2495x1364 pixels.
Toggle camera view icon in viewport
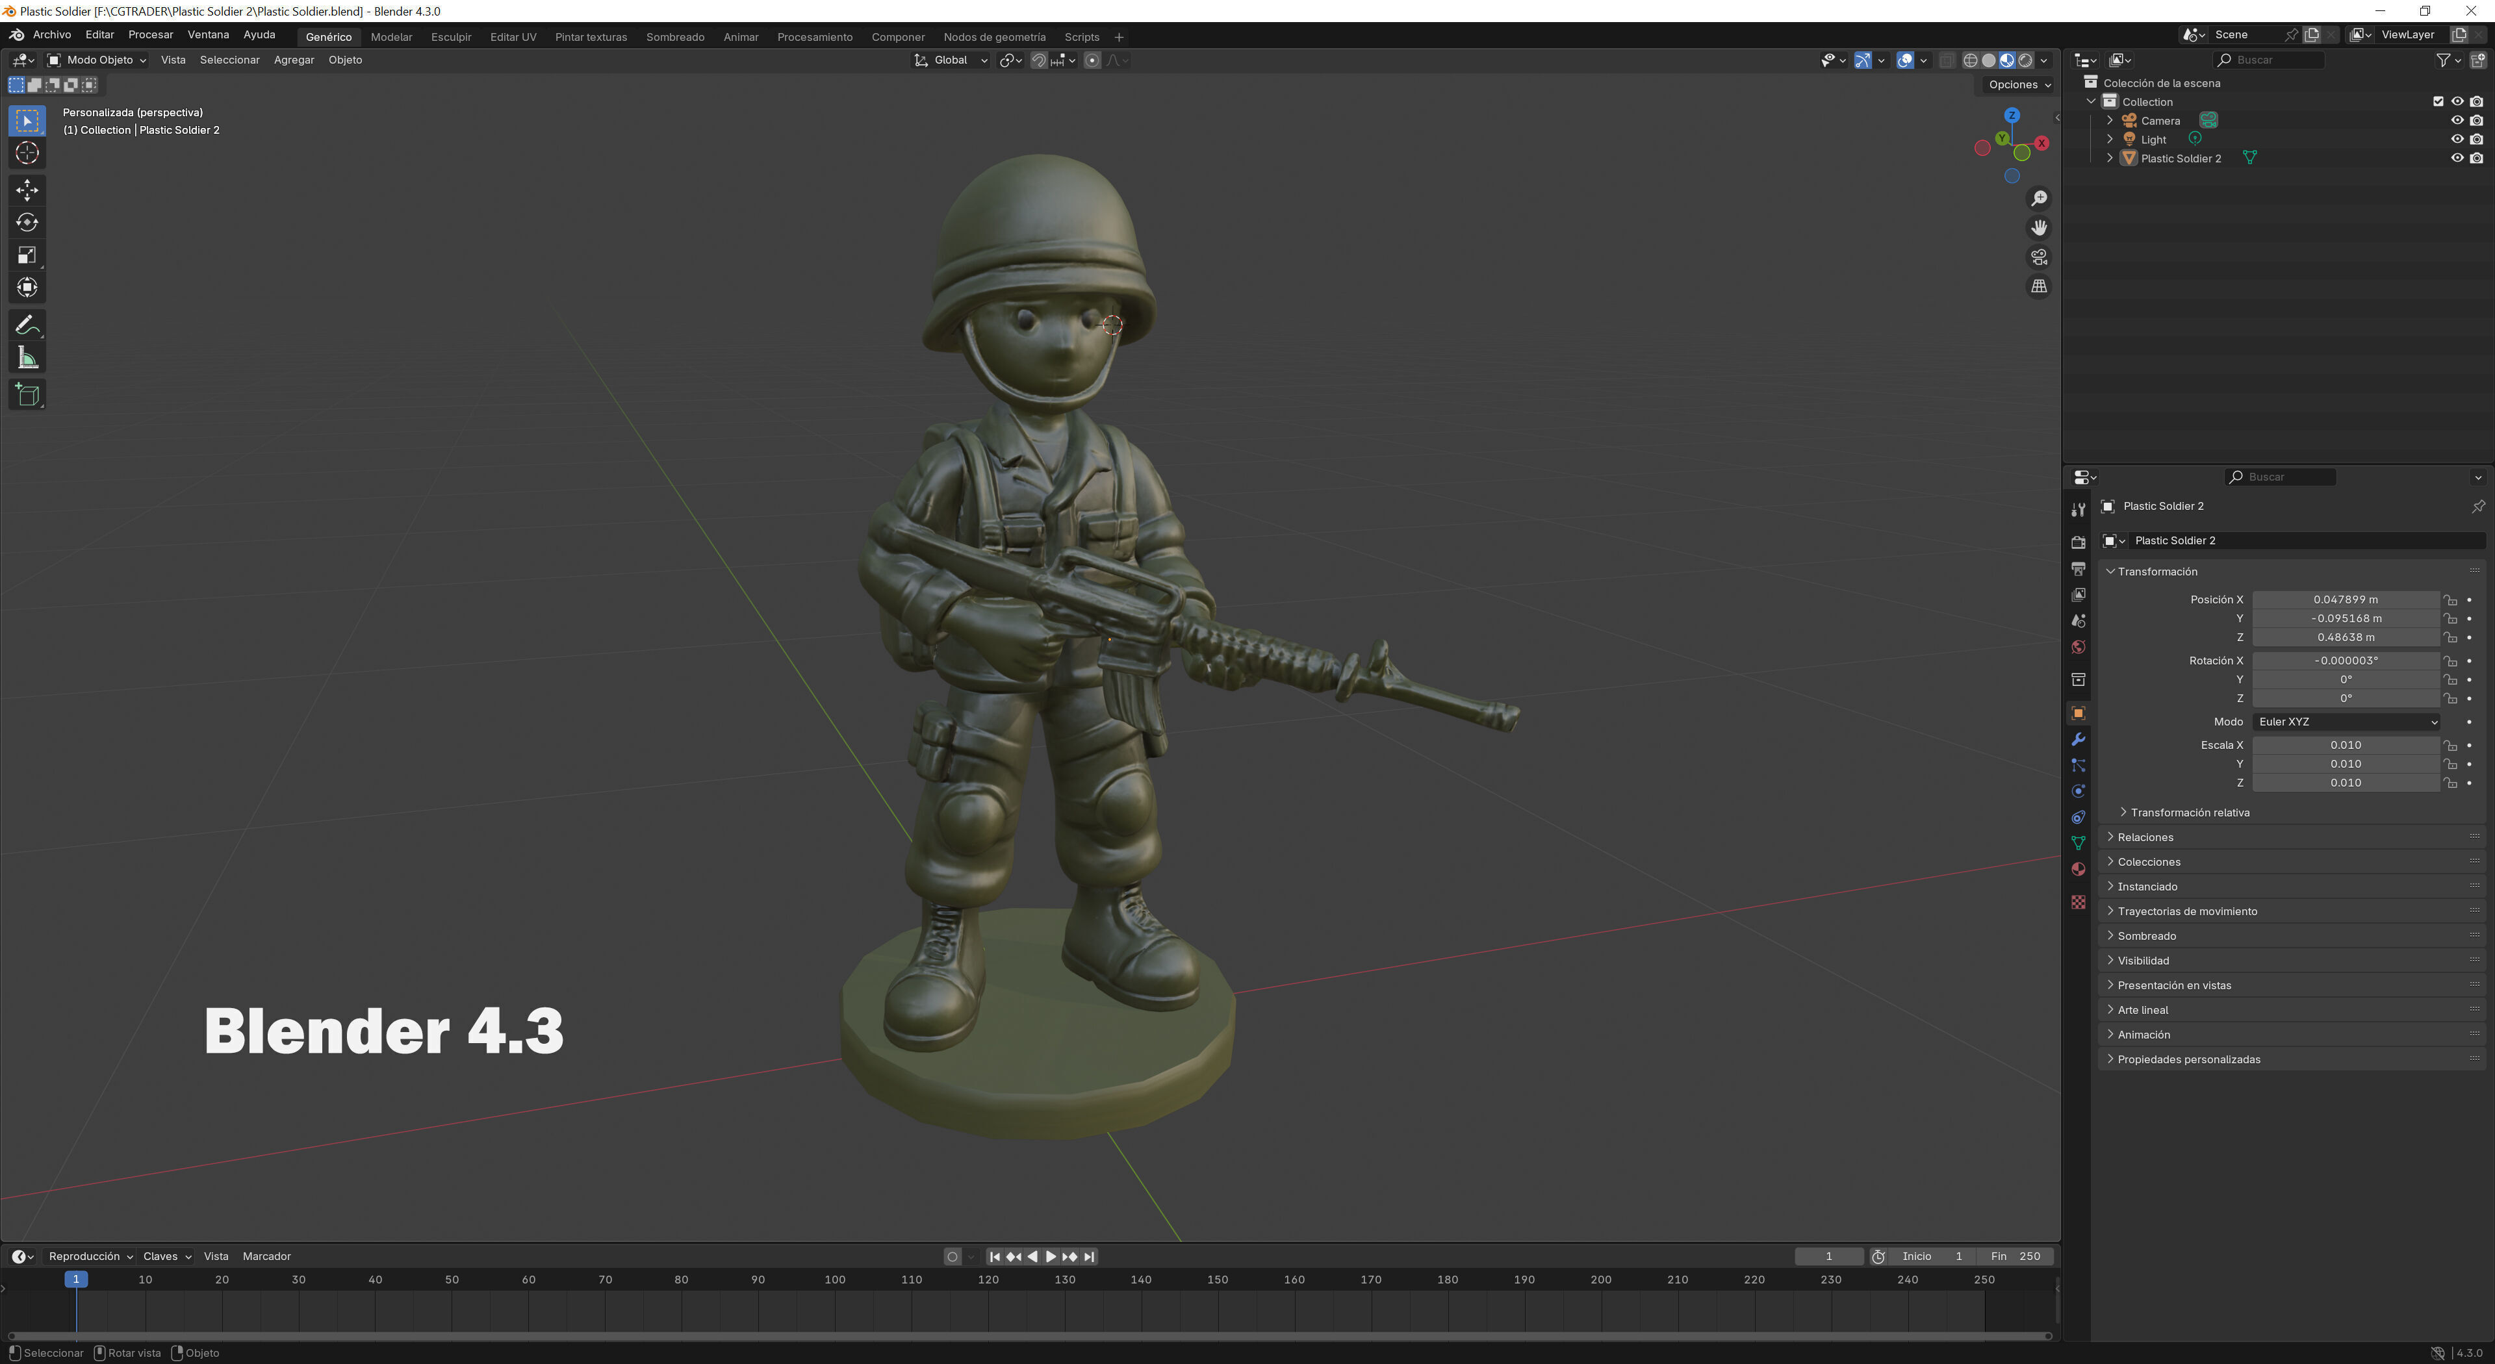click(x=2039, y=257)
